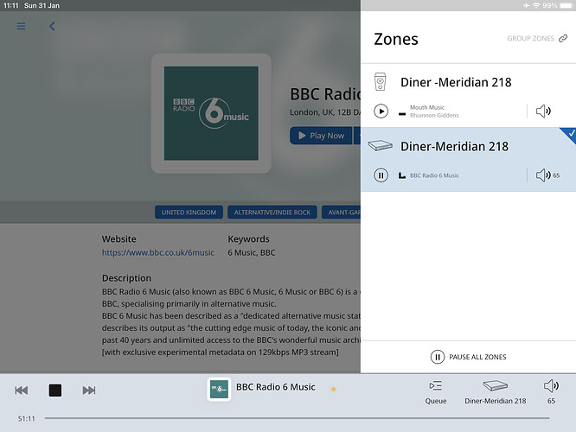Viewport: 576px width, 432px height.
Task: Select the AVANT-GAR tag
Action: 342,213
